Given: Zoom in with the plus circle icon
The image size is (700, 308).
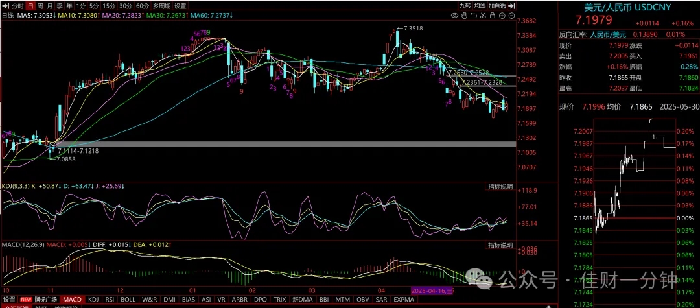Looking at the screenshot, I should point(502,16).
